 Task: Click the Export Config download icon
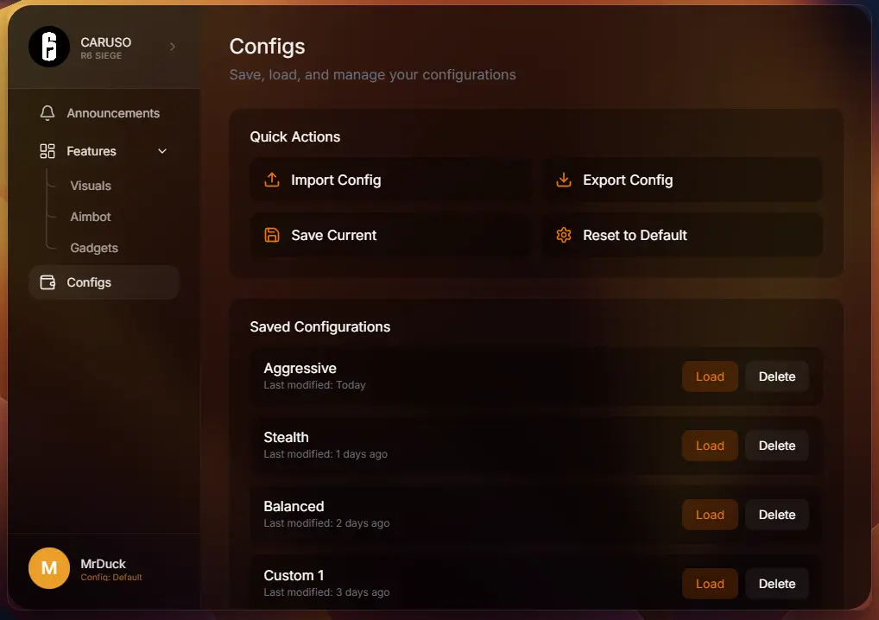(564, 180)
